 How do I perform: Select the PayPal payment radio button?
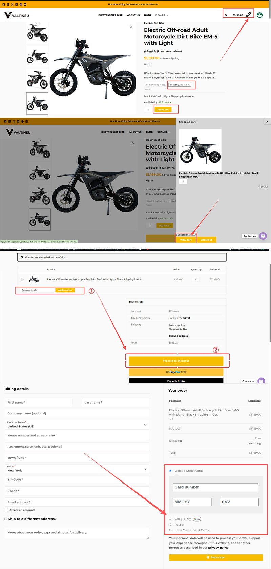170,525
